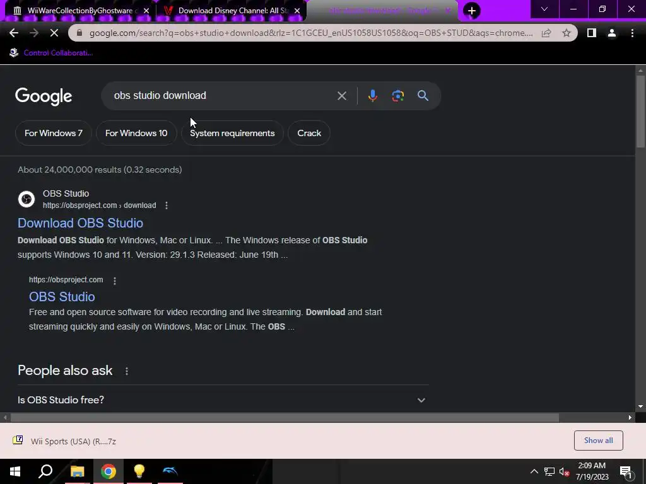Click the horizontal scrollbar thumb
This screenshot has width=646, height=484.
285,417
